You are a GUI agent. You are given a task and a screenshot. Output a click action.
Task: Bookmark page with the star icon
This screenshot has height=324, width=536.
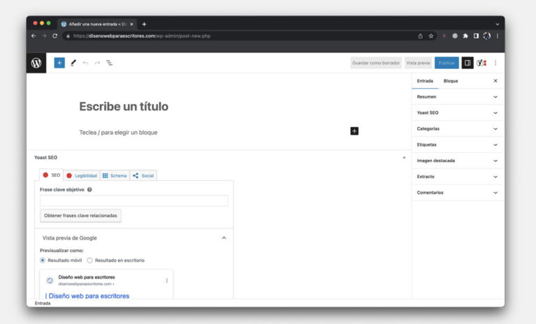point(431,36)
